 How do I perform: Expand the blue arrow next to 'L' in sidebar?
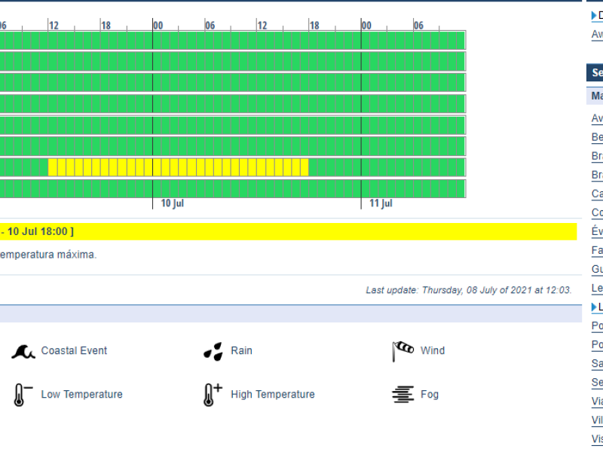point(594,307)
